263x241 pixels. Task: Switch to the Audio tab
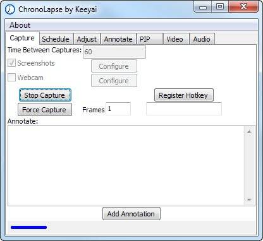click(202, 39)
